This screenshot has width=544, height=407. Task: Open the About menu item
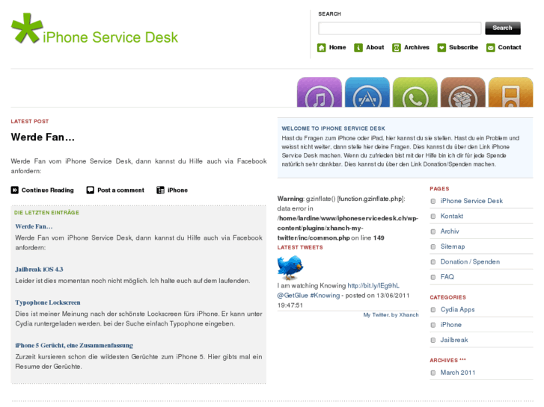click(x=375, y=48)
